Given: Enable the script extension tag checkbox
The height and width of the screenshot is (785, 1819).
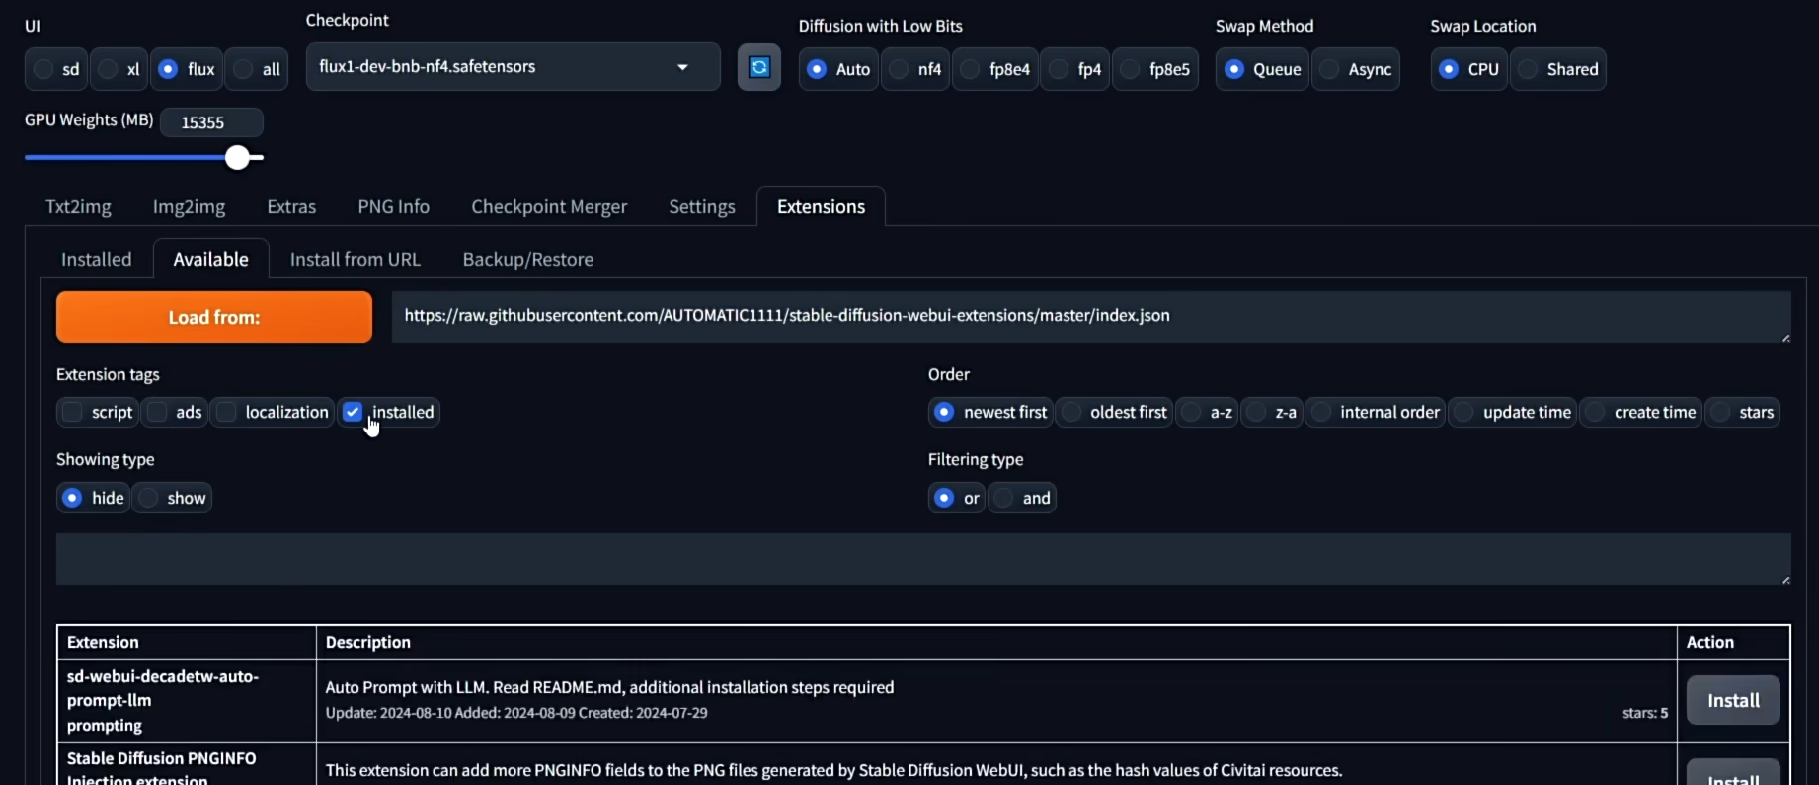Looking at the screenshot, I should [x=73, y=412].
